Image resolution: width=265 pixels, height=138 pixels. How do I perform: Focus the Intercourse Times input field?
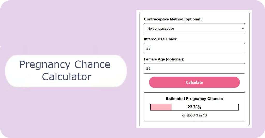tap(194, 48)
